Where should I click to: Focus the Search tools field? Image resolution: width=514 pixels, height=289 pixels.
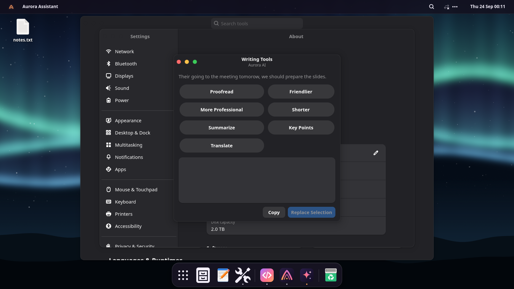click(257, 23)
